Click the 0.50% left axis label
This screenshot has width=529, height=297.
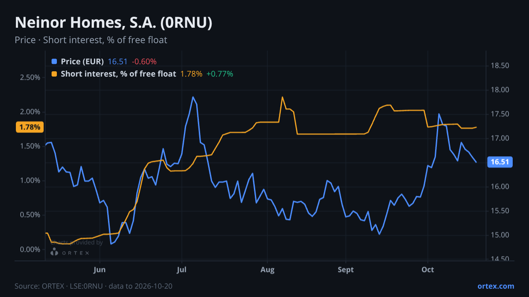tap(30, 215)
